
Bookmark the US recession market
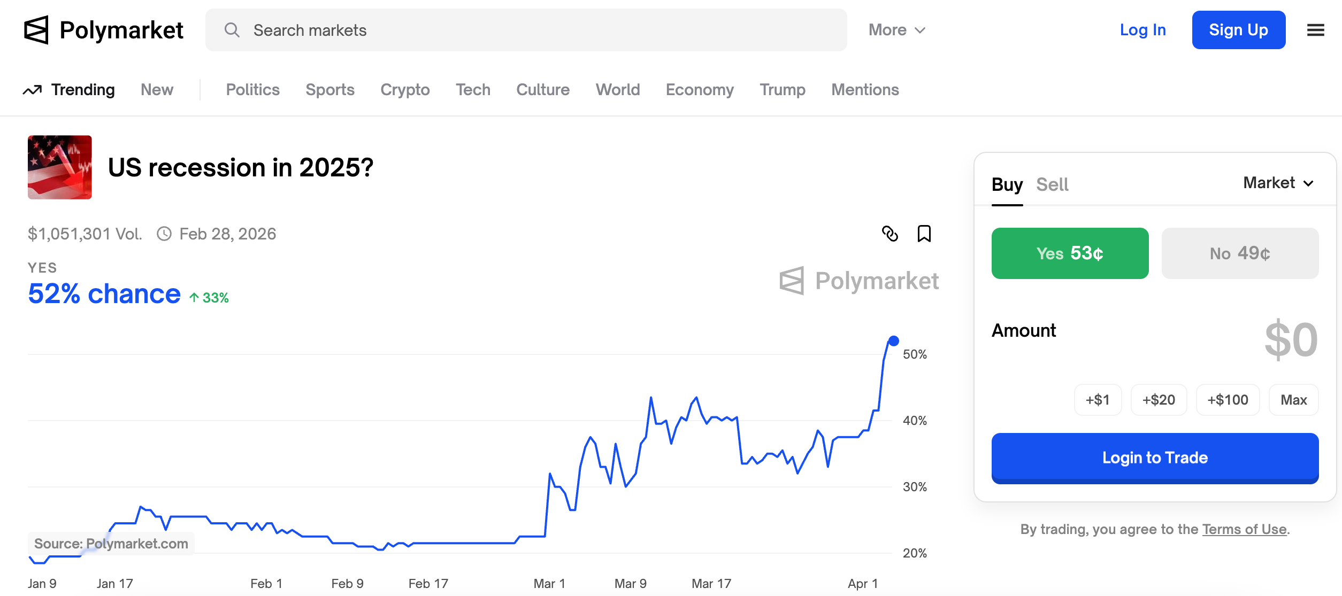tap(924, 234)
